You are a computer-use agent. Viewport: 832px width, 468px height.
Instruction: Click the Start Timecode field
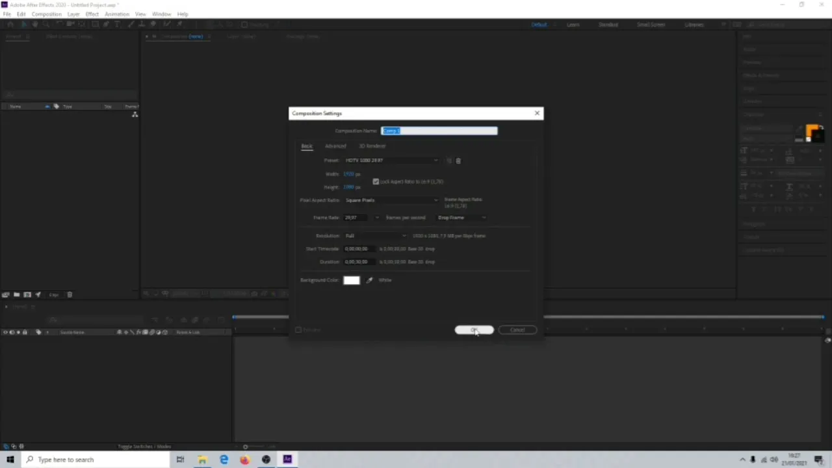point(360,249)
